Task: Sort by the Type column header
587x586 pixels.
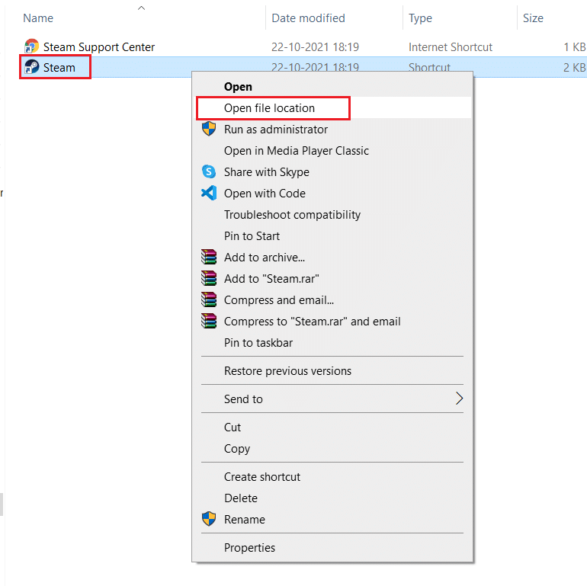Action: click(x=420, y=18)
